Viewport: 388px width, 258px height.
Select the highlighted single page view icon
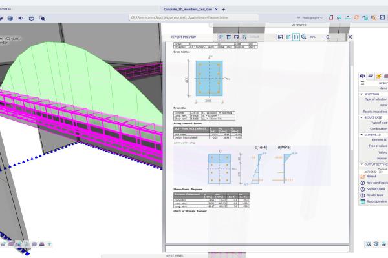296,37
